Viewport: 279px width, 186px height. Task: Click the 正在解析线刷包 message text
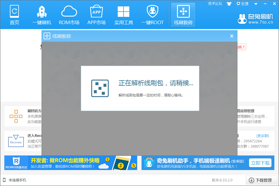156,83
